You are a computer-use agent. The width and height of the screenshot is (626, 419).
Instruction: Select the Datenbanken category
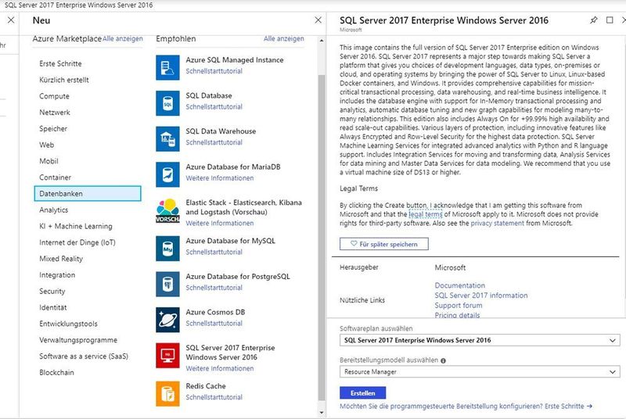point(88,193)
